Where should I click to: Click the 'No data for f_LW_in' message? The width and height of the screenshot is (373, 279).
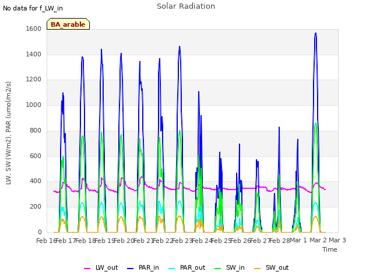[33, 8]
